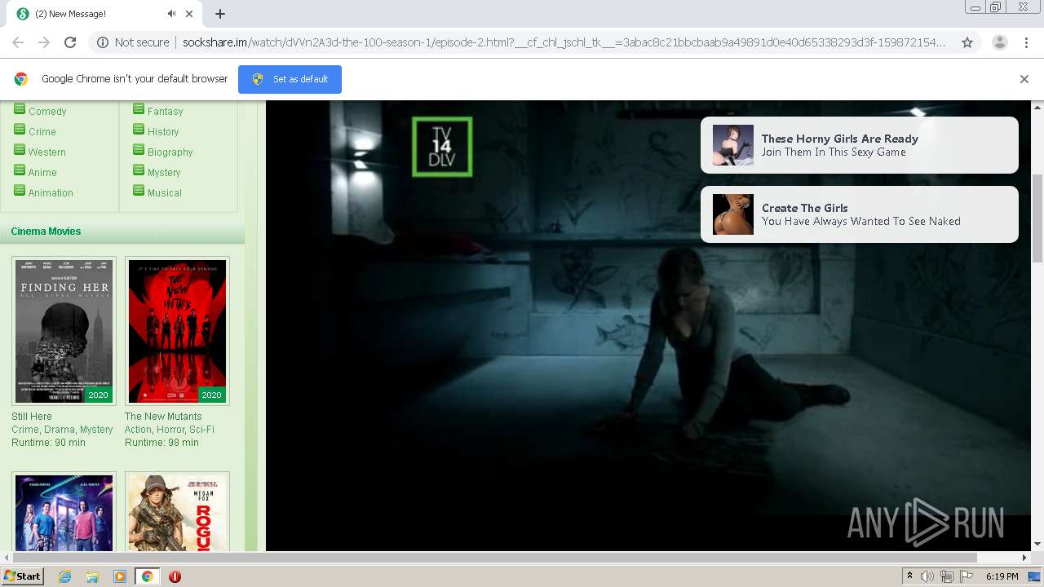Screen dimensions: 1044x587
Task: Click the sockshare.im address bar
Action: [x=563, y=42]
